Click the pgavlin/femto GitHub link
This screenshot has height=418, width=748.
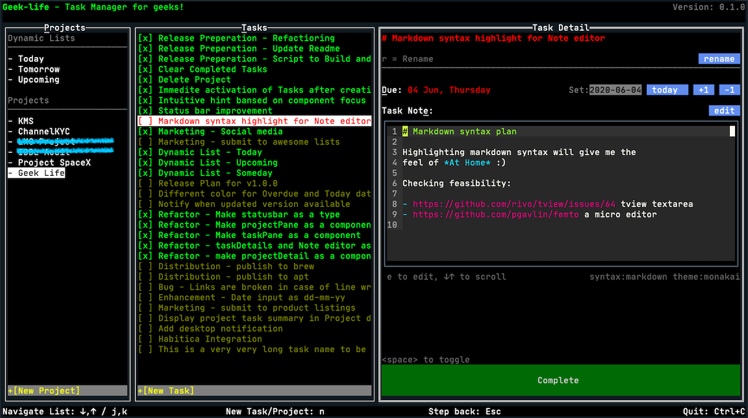[x=495, y=215]
